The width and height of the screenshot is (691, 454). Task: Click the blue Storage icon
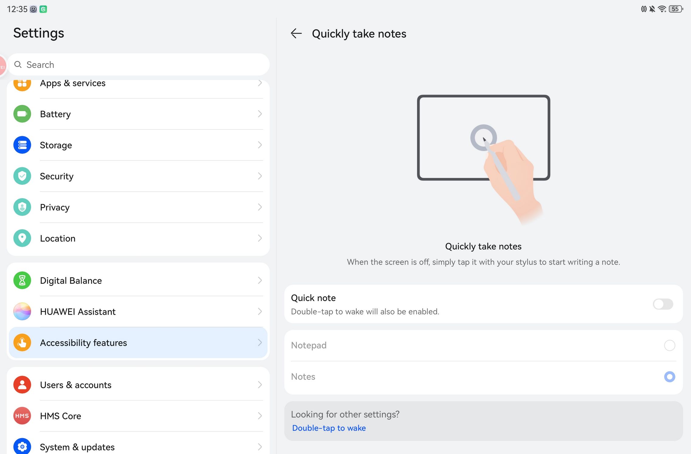(22, 145)
